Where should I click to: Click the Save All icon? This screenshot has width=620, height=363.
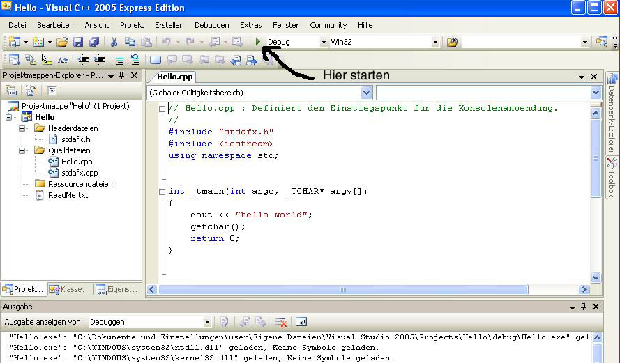[94, 42]
